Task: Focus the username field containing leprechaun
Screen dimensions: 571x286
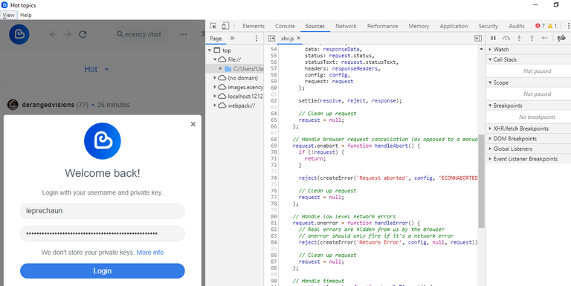Action: tap(103, 211)
